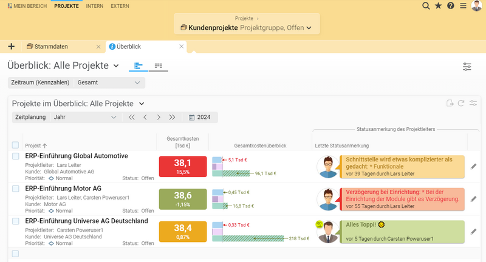Click the export icon in projects panel
The height and width of the screenshot is (262, 486).
(x=450, y=103)
